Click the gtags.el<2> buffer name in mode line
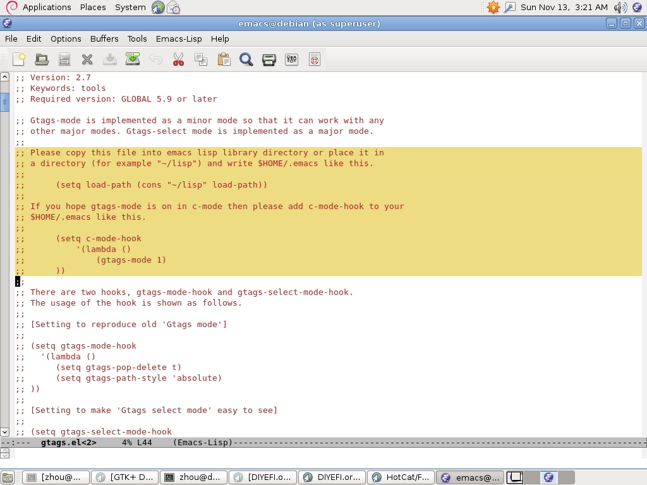 (x=68, y=443)
